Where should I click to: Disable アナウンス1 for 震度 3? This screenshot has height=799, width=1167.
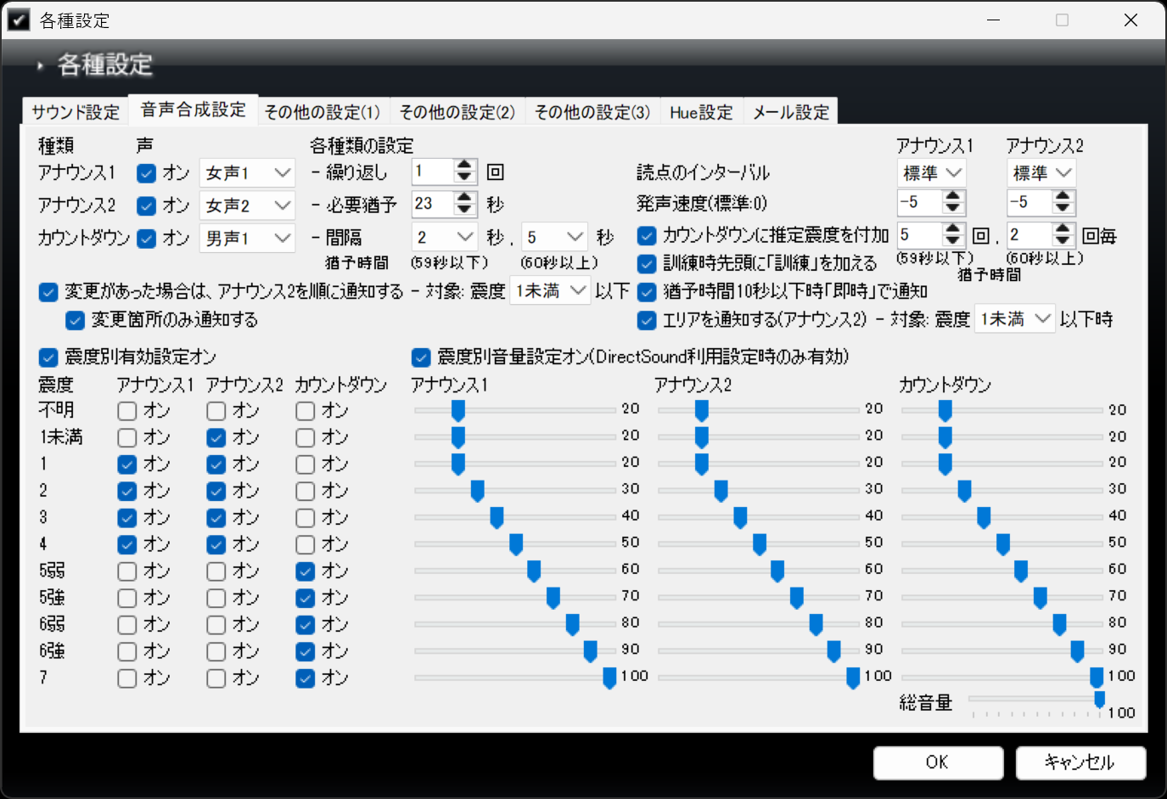(127, 518)
